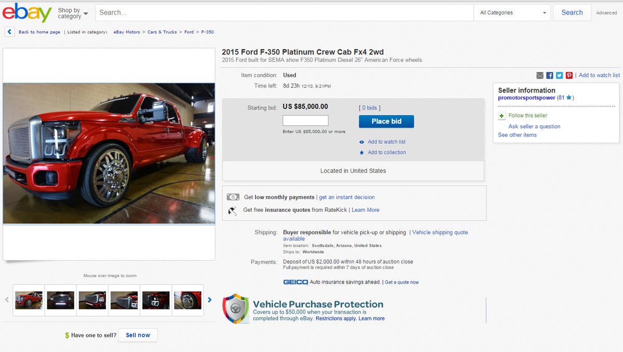Share listing on Facebook

(550, 75)
